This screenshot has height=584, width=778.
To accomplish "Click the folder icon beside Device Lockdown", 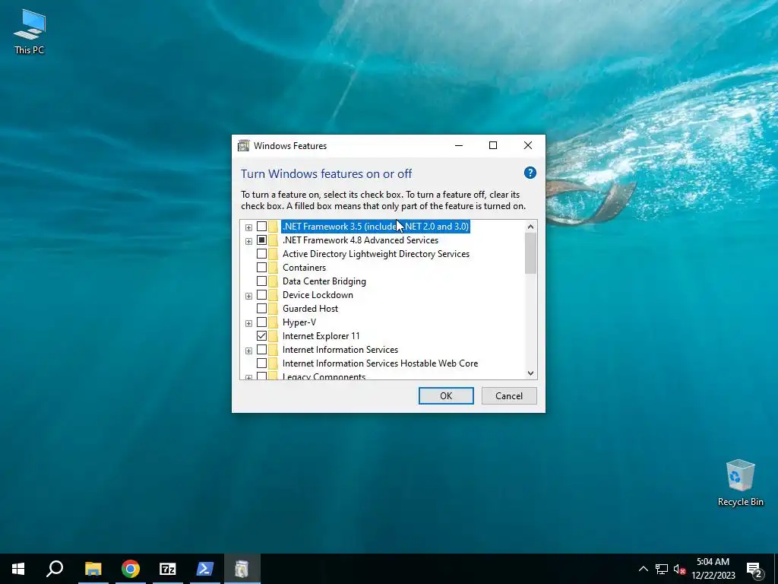I will coord(274,295).
